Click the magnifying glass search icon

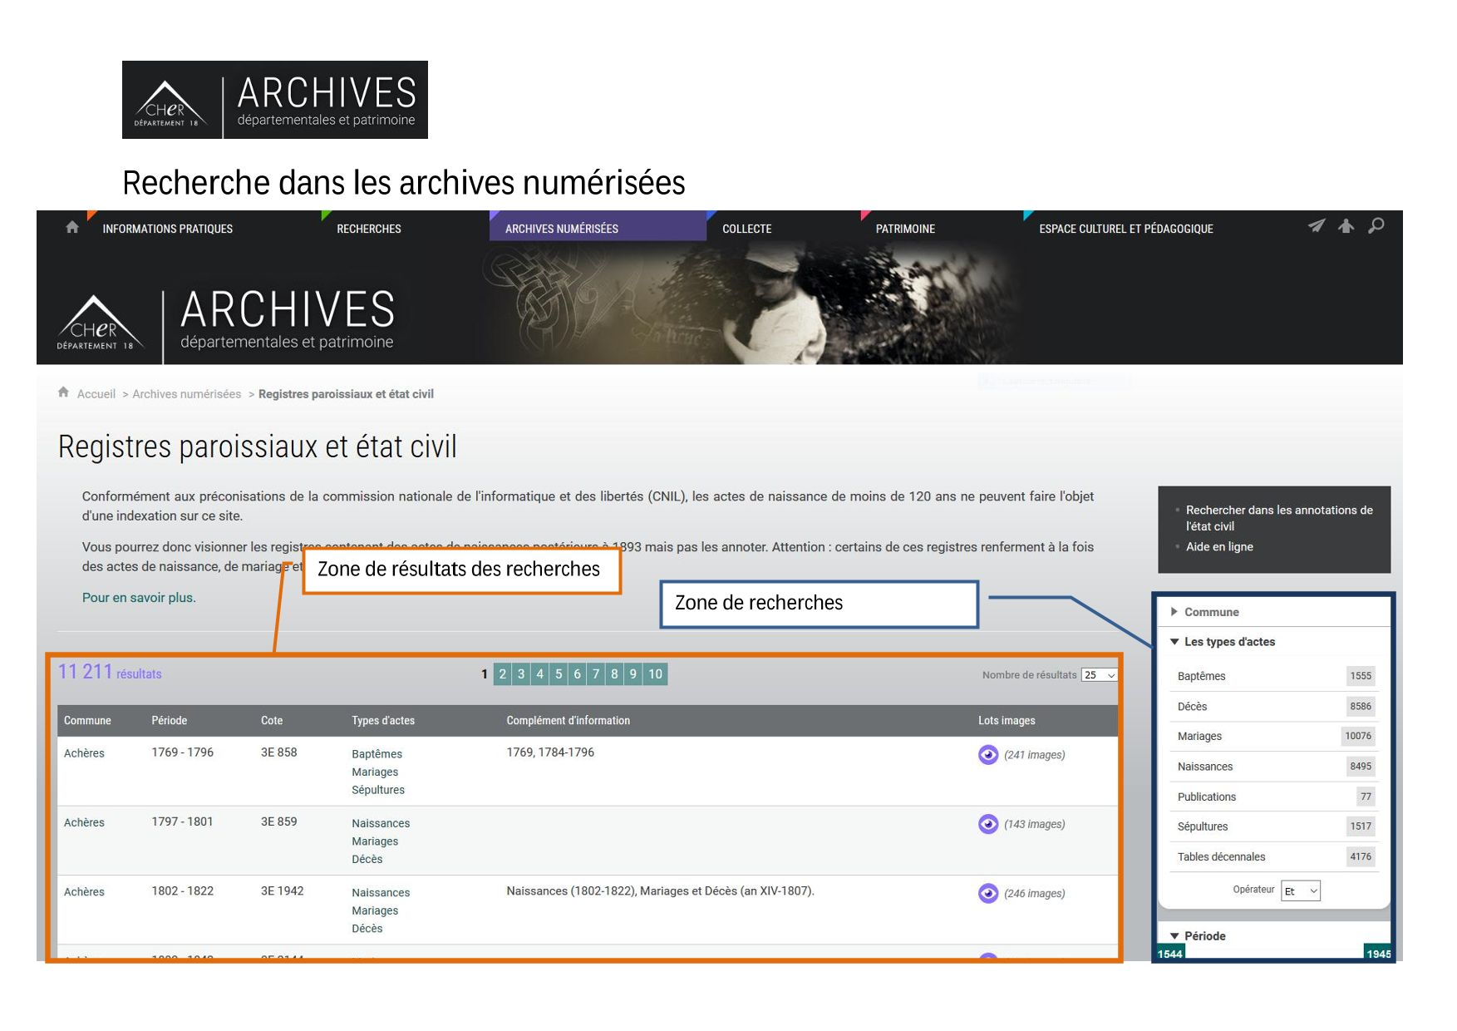(x=1376, y=225)
